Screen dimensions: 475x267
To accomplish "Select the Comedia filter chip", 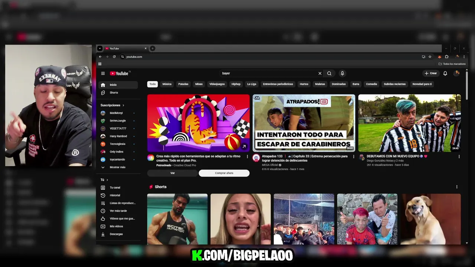I will pyautogui.click(x=371, y=84).
